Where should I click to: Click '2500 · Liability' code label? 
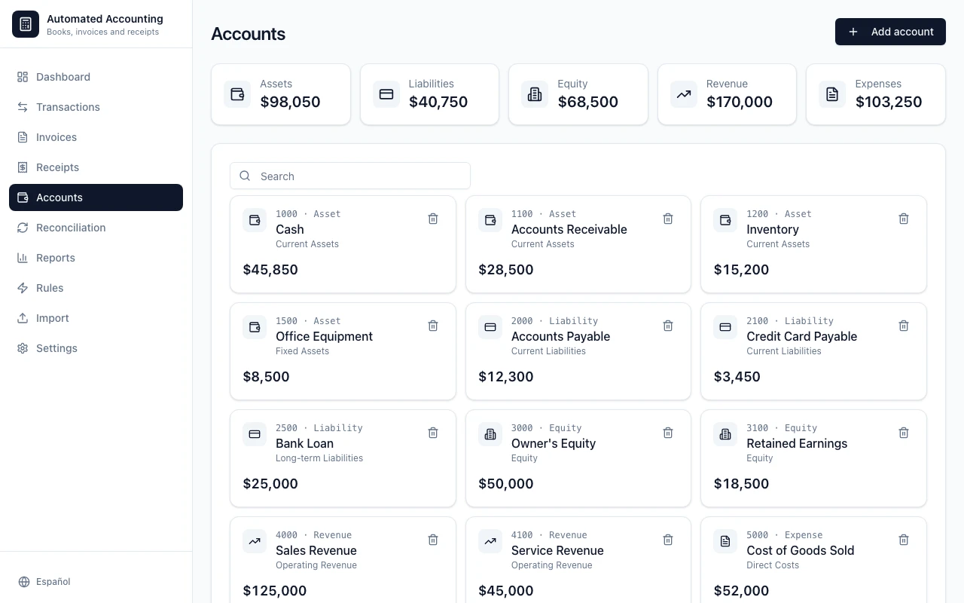point(319,428)
